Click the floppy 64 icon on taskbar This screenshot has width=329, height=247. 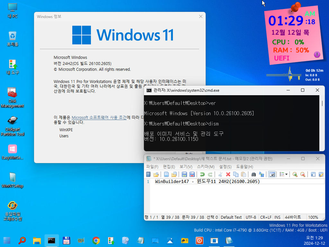pos(66,241)
